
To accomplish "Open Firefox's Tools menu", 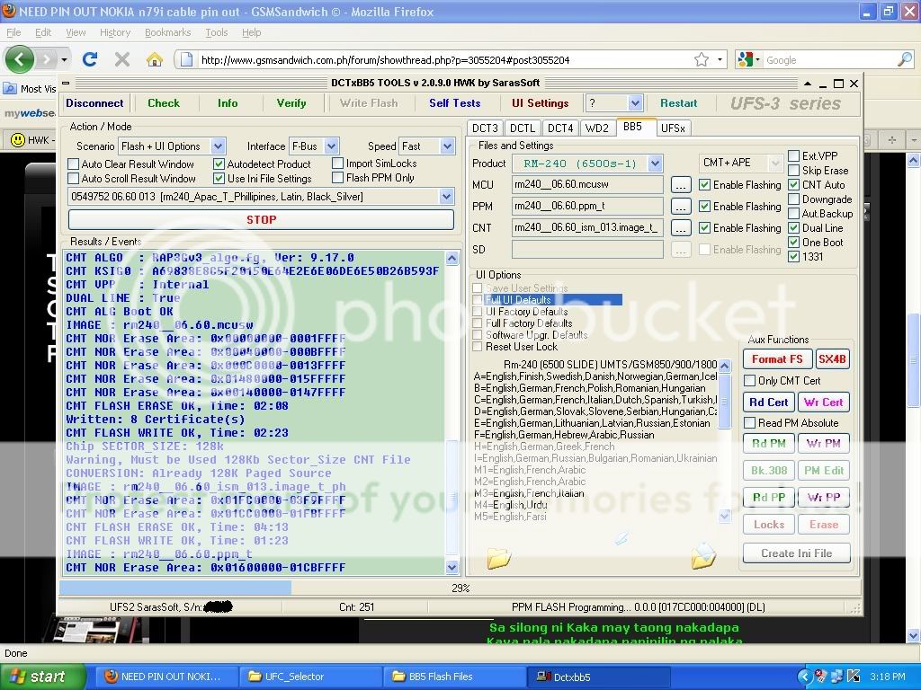I will pyautogui.click(x=216, y=33).
